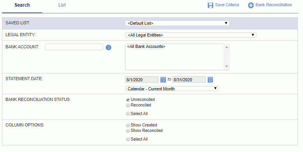Uncheck the Unreconciled status checkbox
The image size is (303, 152).
[128, 100]
